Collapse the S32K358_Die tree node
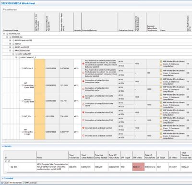 [7, 37]
